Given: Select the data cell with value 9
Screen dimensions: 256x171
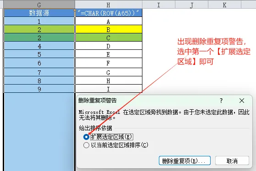Looking at the screenshot, I should coord(39,89).
